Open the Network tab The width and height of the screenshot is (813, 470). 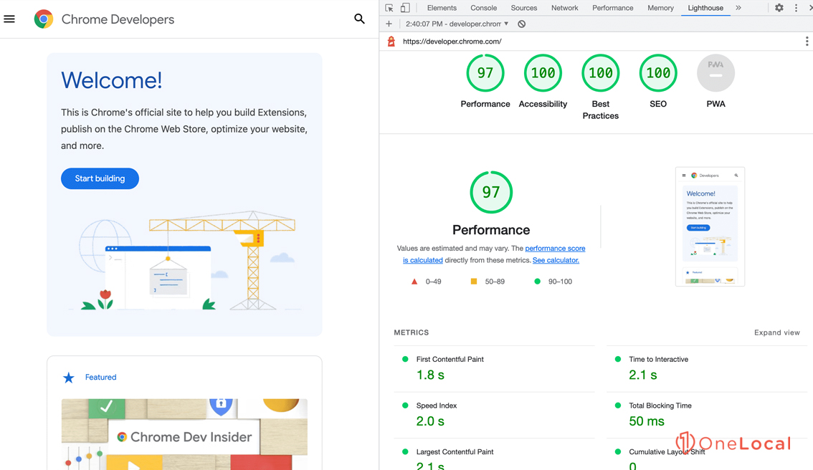coord(565,8)
